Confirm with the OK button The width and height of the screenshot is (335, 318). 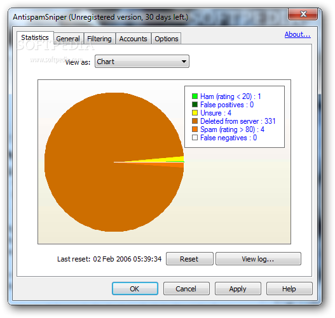click(x=135, y=289)
